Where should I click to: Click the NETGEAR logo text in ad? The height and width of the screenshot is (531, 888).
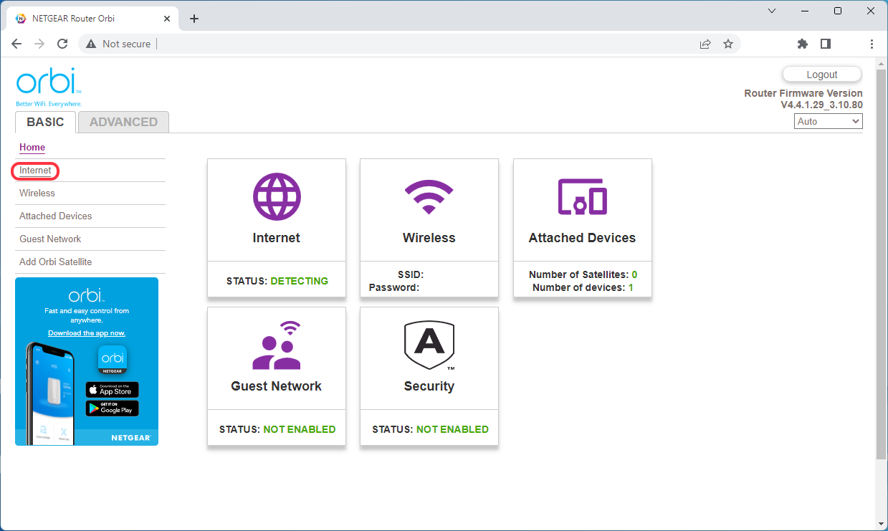(131, 436)
